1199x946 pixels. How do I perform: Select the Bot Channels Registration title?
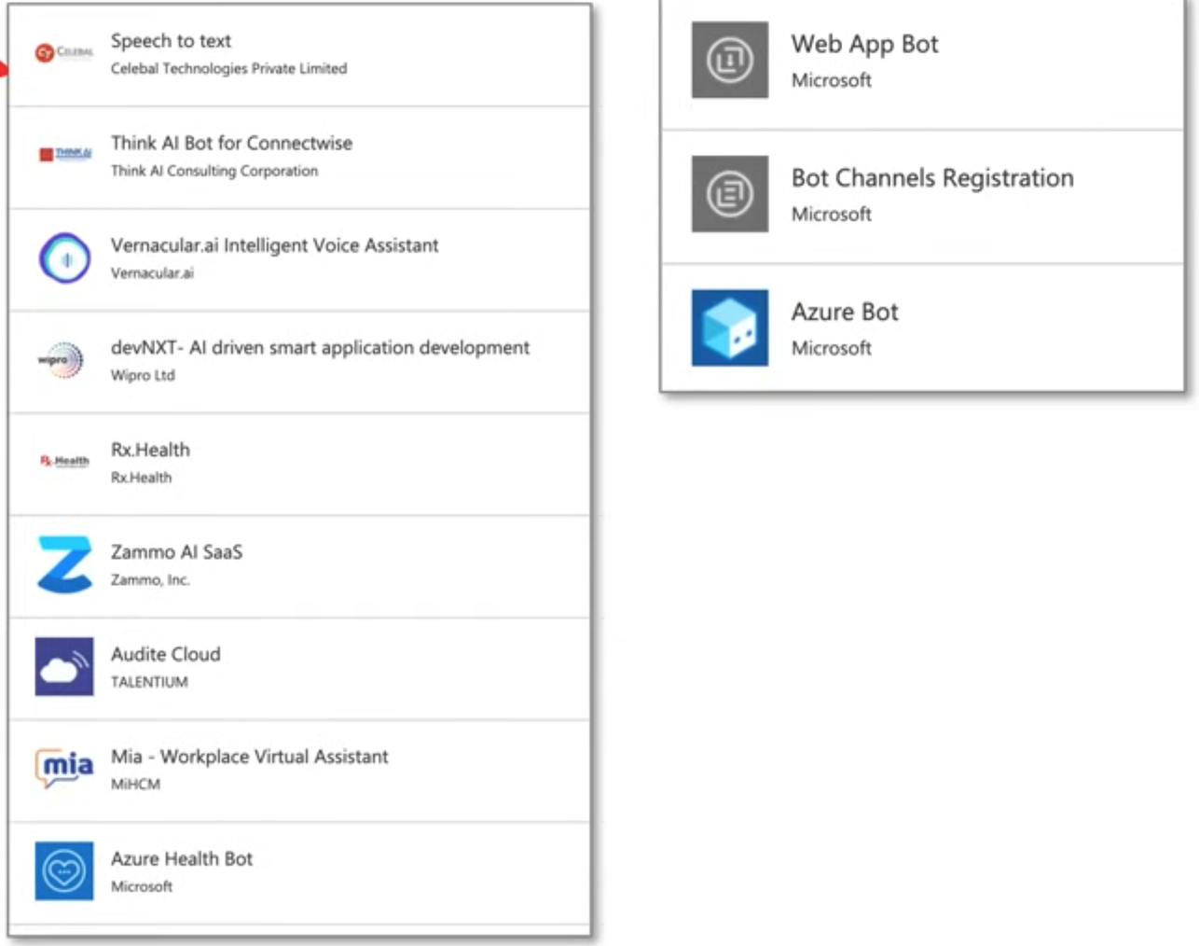pyautogui.click(x=932, y=177)
